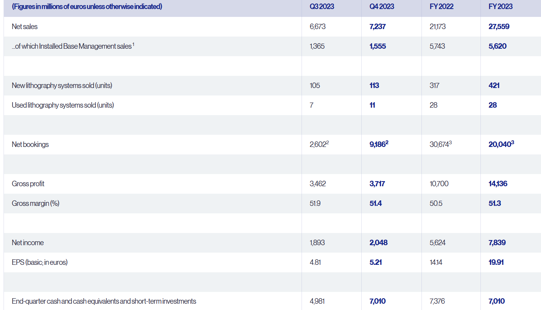Click Q4 2023 gross margin value 51.4
Image resolution: width=541 pixels, height=310 pixels.
376,204
